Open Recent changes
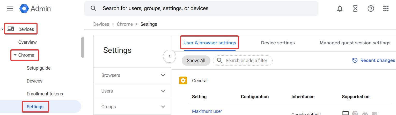 point(374,60)
